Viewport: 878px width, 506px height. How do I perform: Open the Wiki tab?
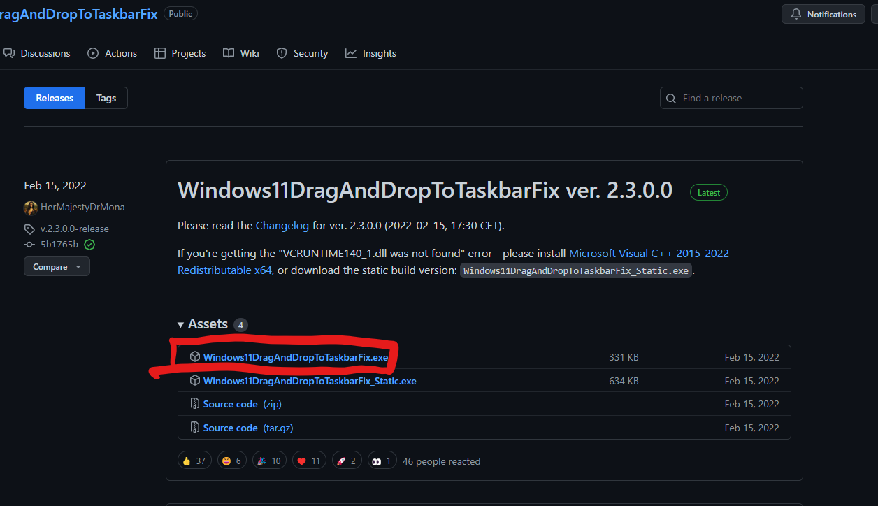click(x=241, y=53)
